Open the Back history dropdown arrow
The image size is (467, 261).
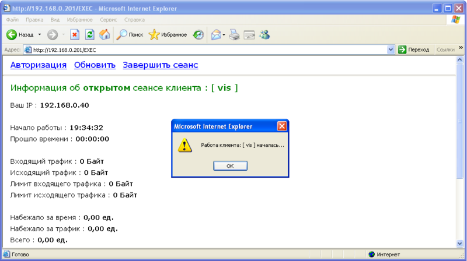(x=39, y=35)
